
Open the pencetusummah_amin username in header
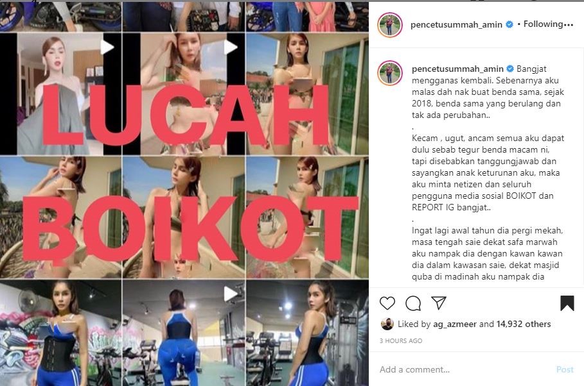pos(456,25)
